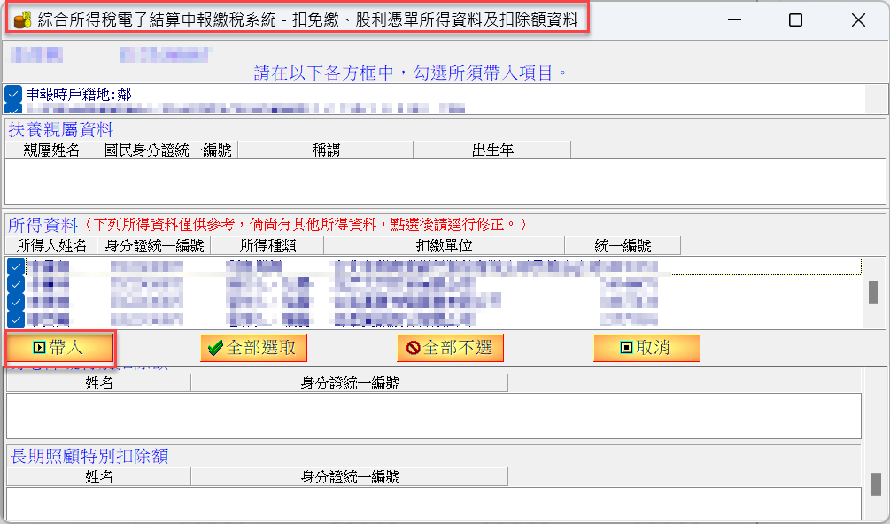Click the 長期照顧特別扣除額 姓名 column header
This screenshot has height=524, width=890.
[x=99, y=476]
